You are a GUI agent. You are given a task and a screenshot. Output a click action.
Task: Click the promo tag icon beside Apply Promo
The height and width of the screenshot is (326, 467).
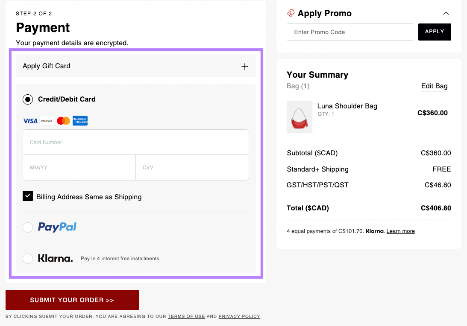coord(291,13)
